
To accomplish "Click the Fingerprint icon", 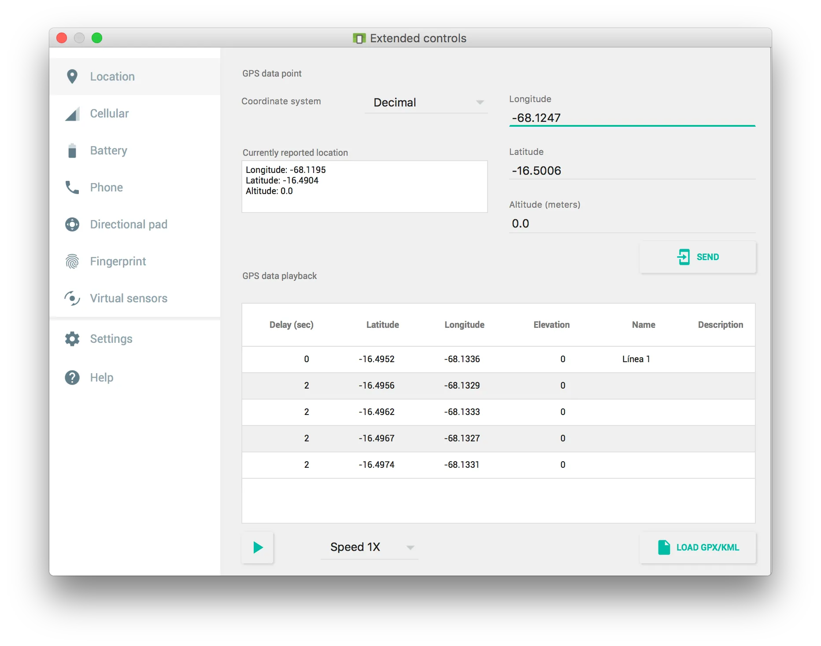I will click(x=72, y=261).
